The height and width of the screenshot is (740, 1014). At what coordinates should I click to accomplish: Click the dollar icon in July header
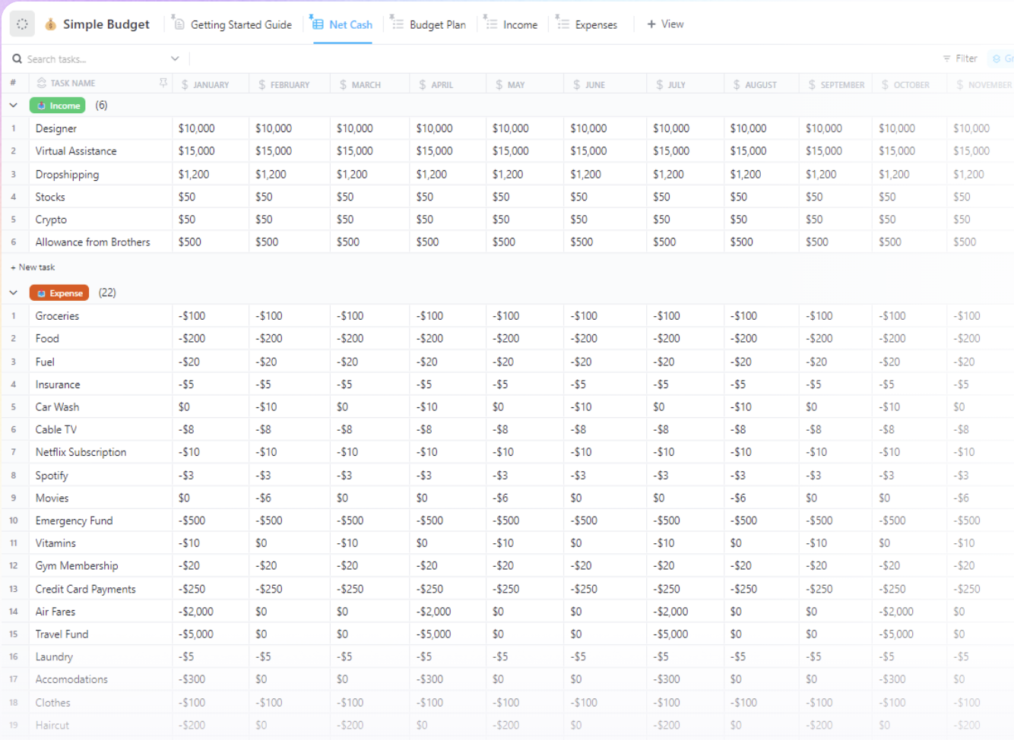[x=660, y=84]
